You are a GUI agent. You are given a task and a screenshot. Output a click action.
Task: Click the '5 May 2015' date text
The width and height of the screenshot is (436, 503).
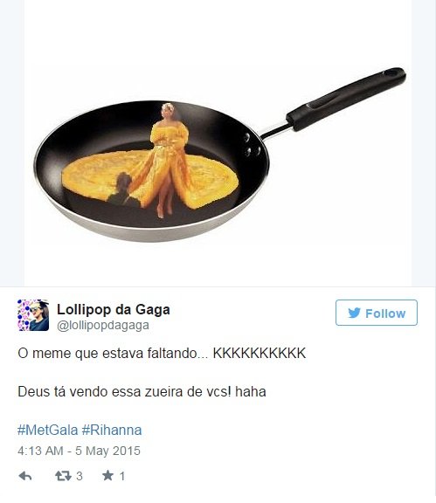[x=107, y=451]
